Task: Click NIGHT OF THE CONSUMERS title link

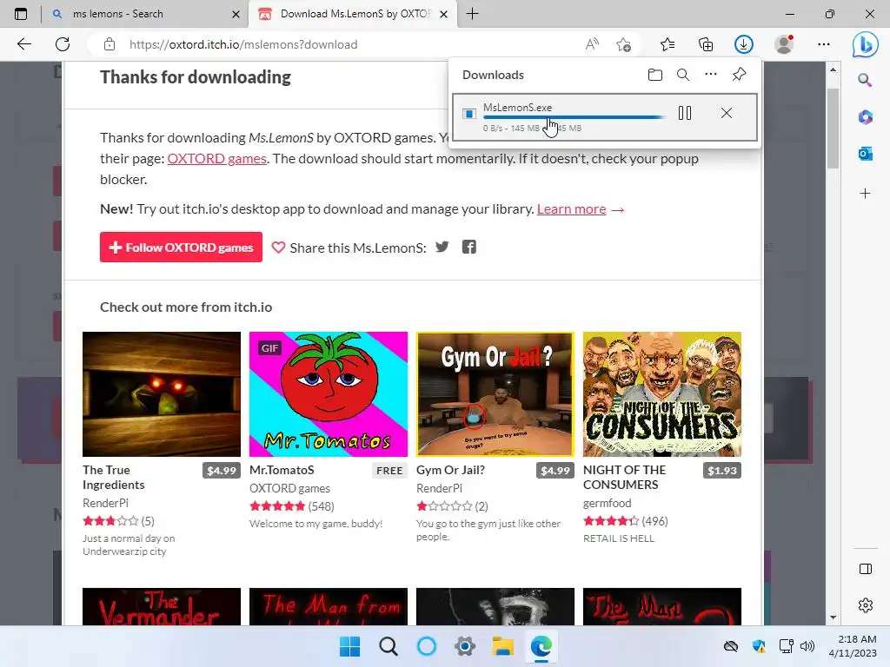Action: (x=624, y=478)
